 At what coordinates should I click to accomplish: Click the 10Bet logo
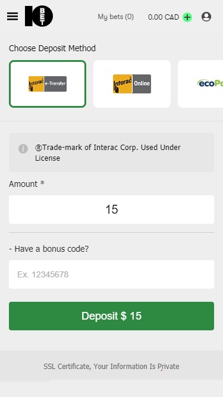(39, 16)
